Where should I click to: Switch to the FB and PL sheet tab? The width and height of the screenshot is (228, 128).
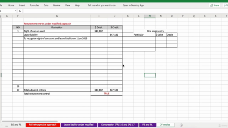click(x=147, y=125)
